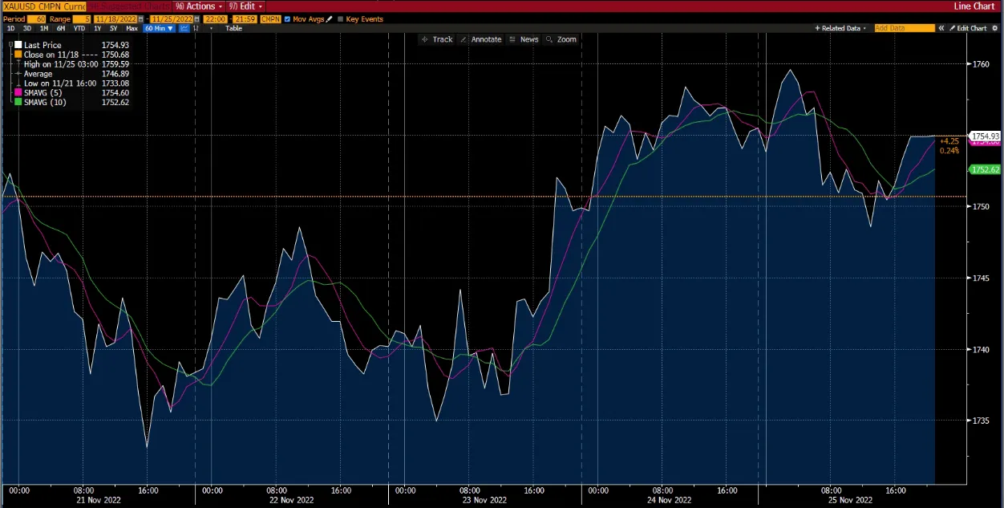Switch to the 1Y range tab
The height and width of the screenshot is (508, 1004).
pyautogui.click(x=96, y=28)
